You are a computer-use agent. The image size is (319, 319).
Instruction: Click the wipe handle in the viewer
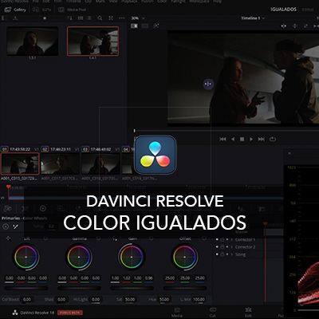point(208,84)
